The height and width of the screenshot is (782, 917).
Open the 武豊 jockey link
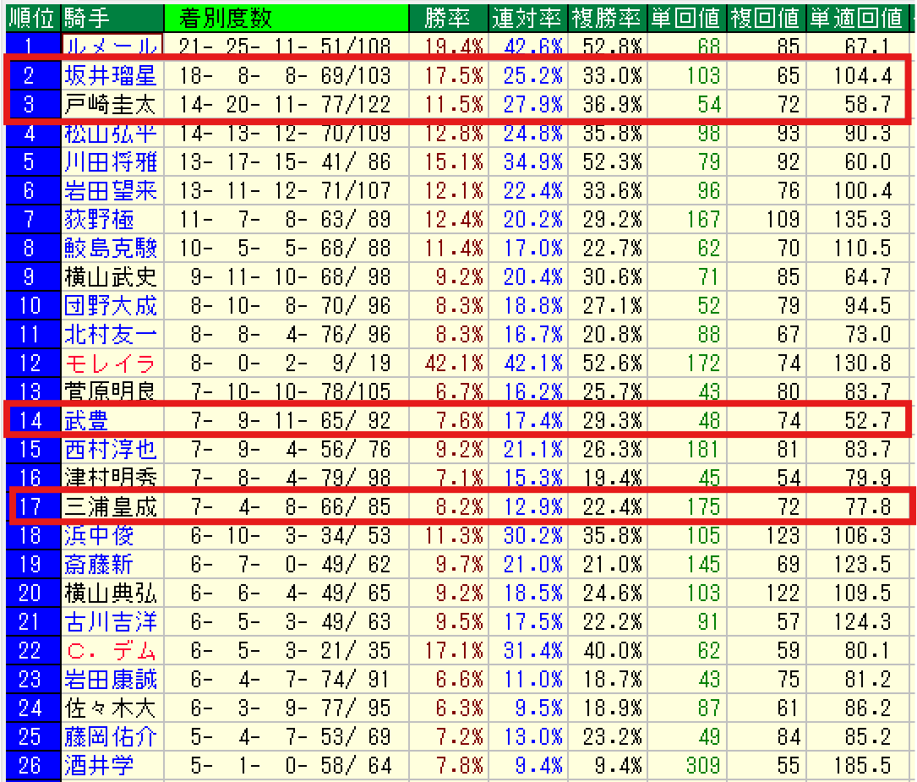point(86,420)
